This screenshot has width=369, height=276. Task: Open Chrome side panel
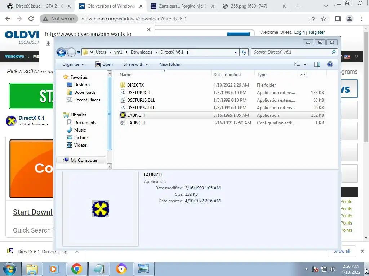(x=338, y=19)
